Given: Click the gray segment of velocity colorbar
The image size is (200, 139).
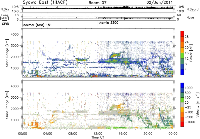Looking at the screenshot, I should tap(182, 105).
